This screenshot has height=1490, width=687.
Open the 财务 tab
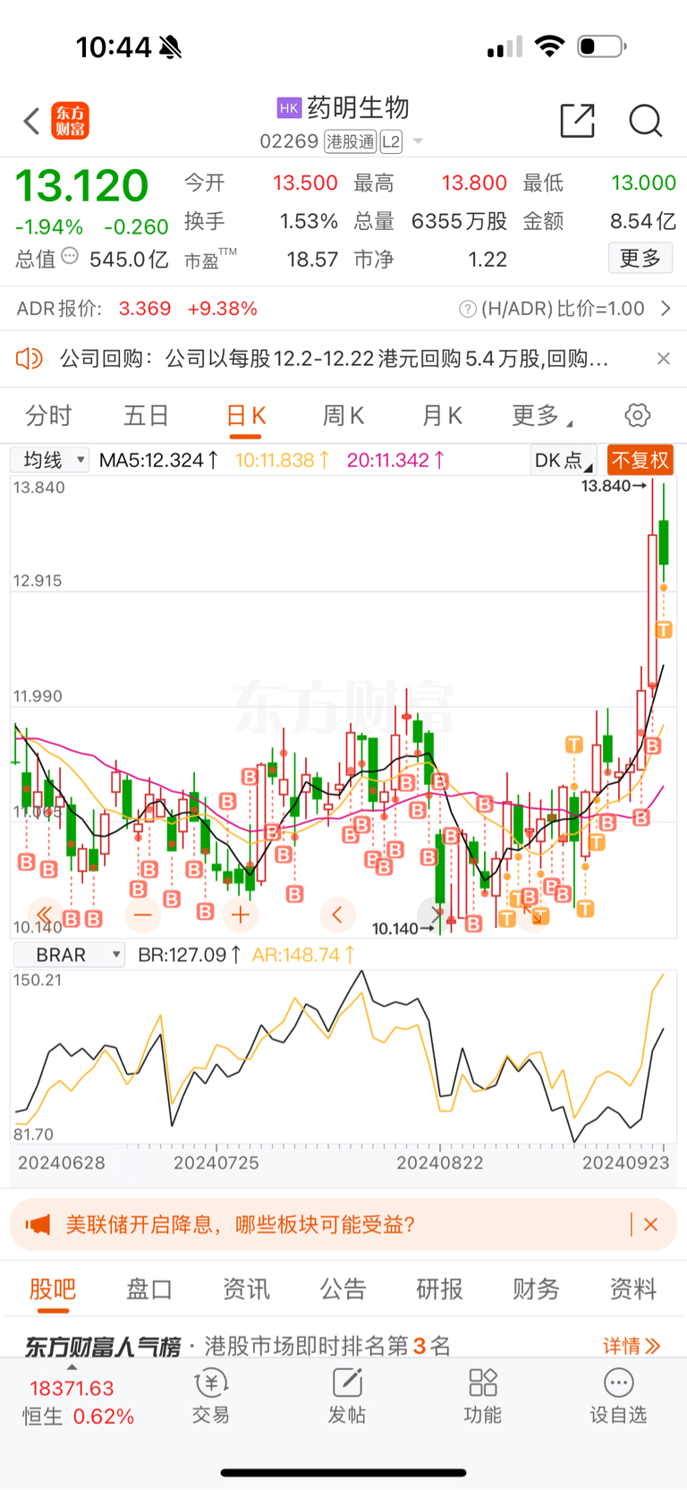pyautogui.click(x=537, y=1289)
